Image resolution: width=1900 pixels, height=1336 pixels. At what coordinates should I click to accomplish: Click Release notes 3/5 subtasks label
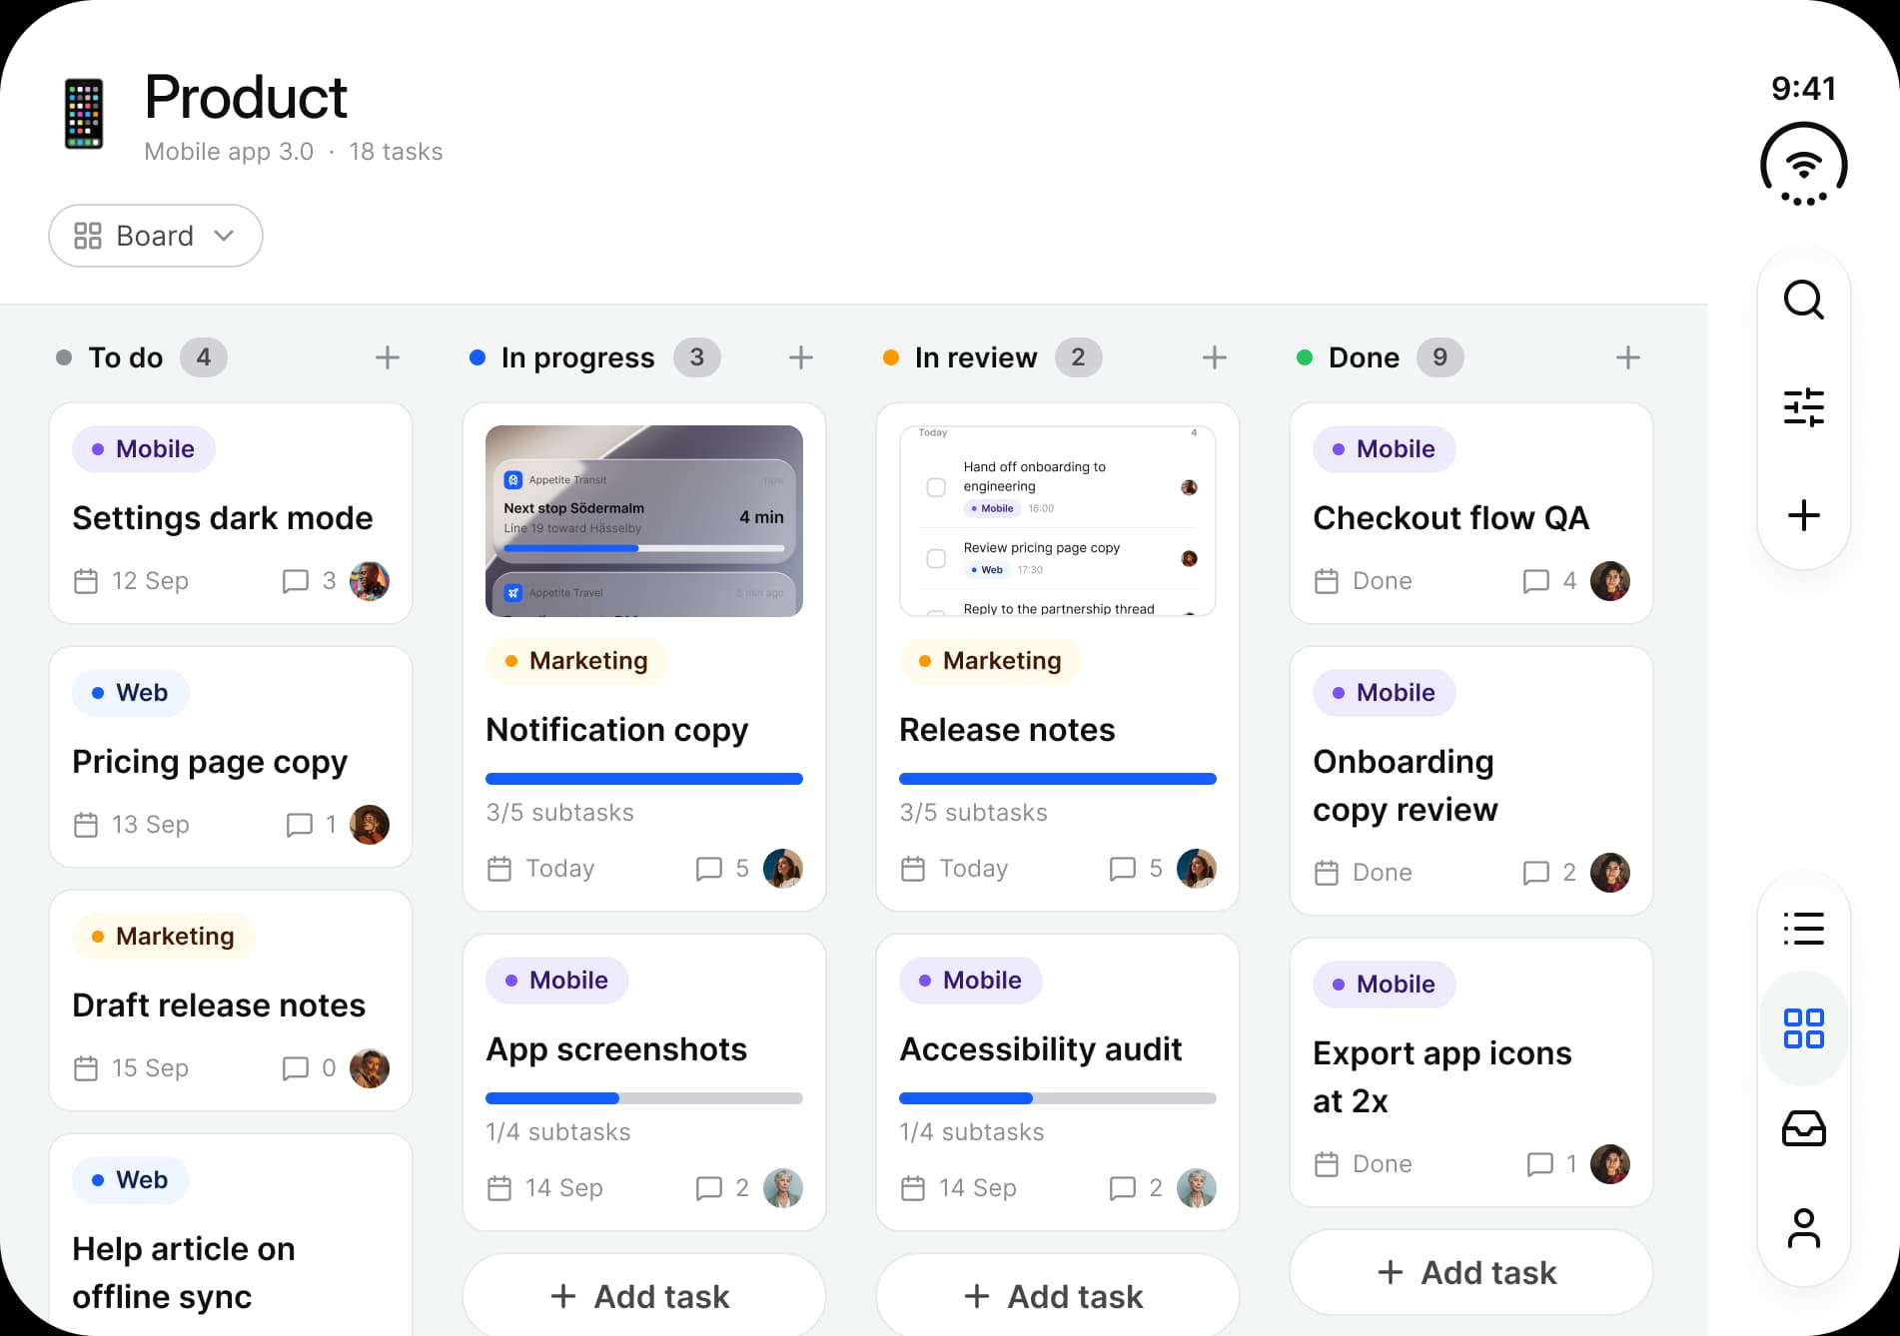(x=974, y=813)
